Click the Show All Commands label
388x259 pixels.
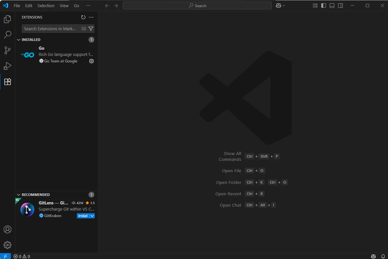(x=230, y=156)
